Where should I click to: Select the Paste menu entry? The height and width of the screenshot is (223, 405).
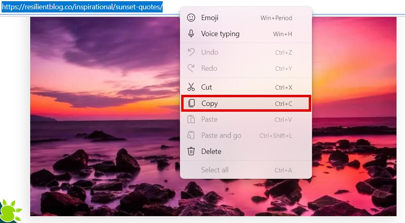246,119
